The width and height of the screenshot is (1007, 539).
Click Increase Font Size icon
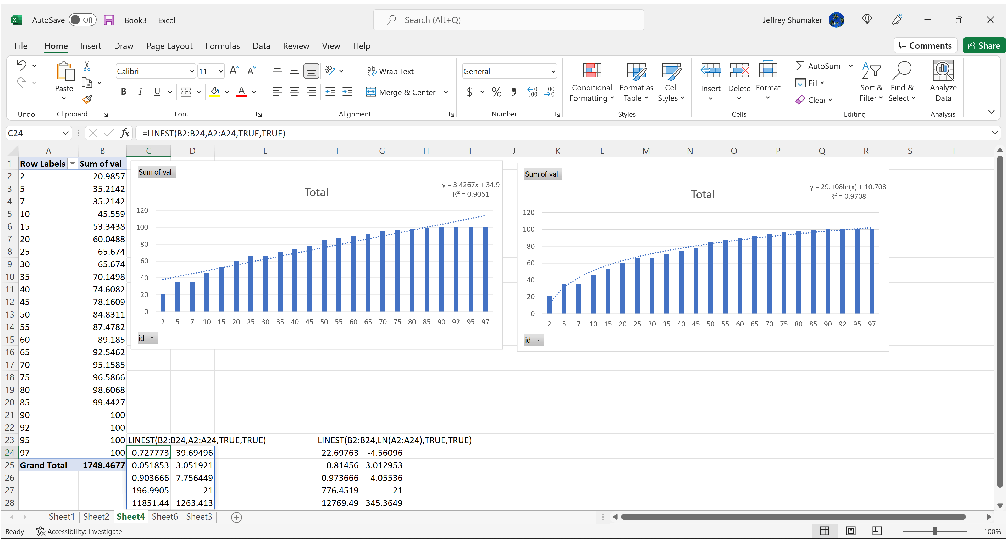pos(234,71)
